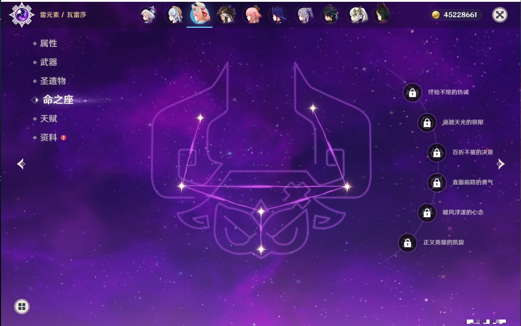Open the 属性 attributes menu
521x326 pixels.
click(x=48, y=44)
